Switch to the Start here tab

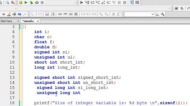pos(6,21)
